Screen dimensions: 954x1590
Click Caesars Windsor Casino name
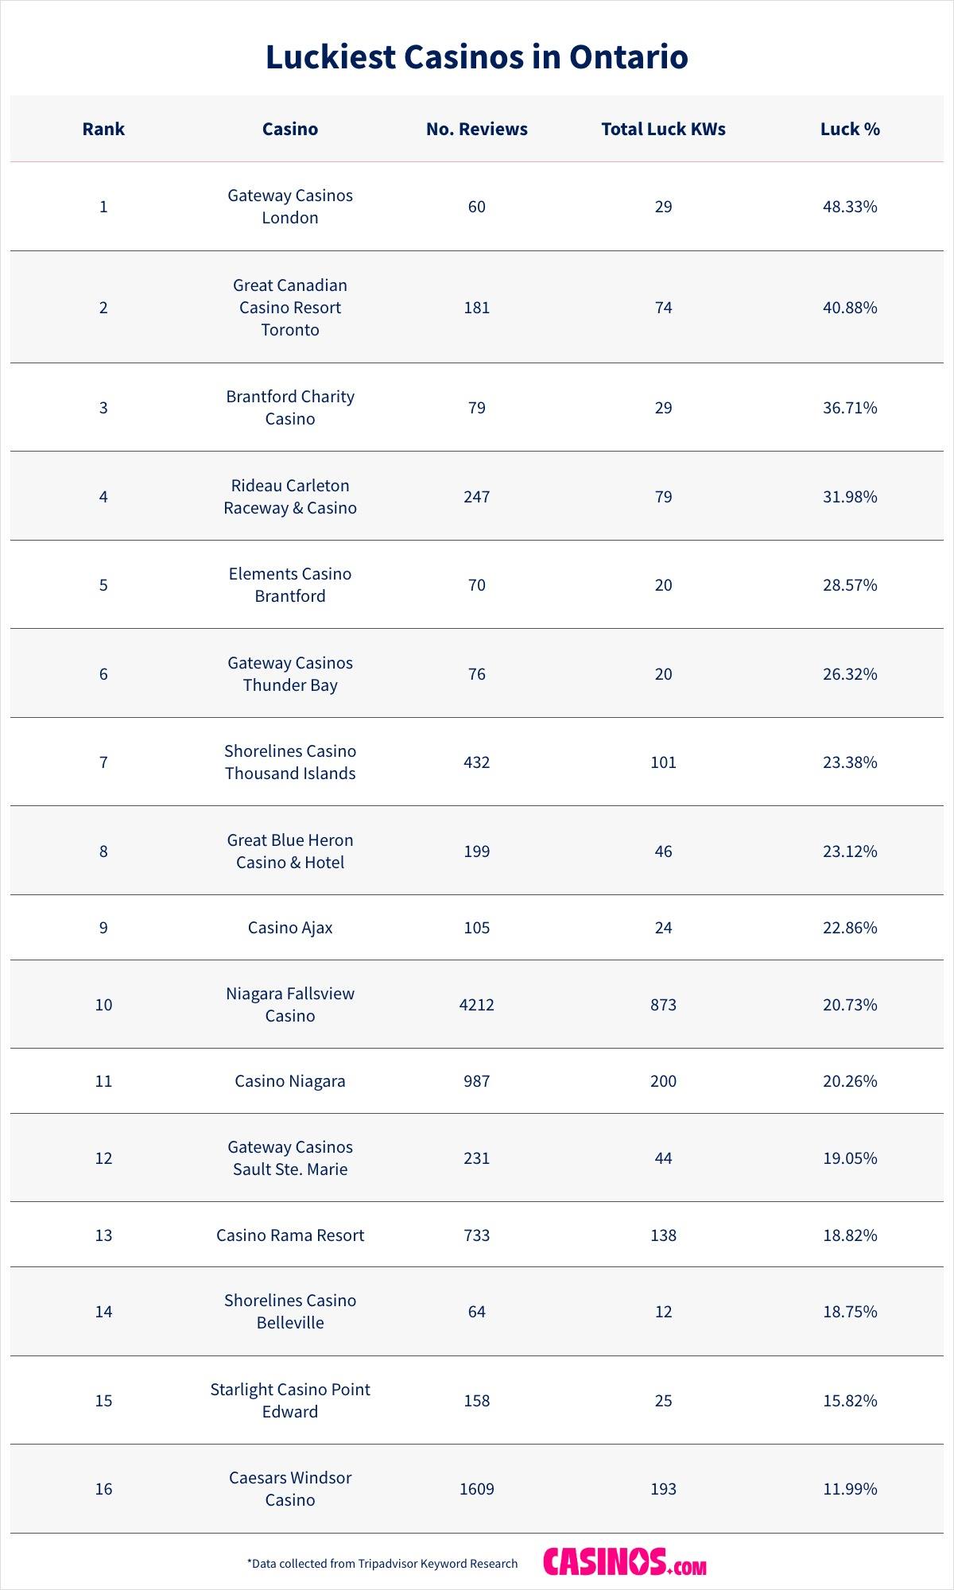point(290,1489)
